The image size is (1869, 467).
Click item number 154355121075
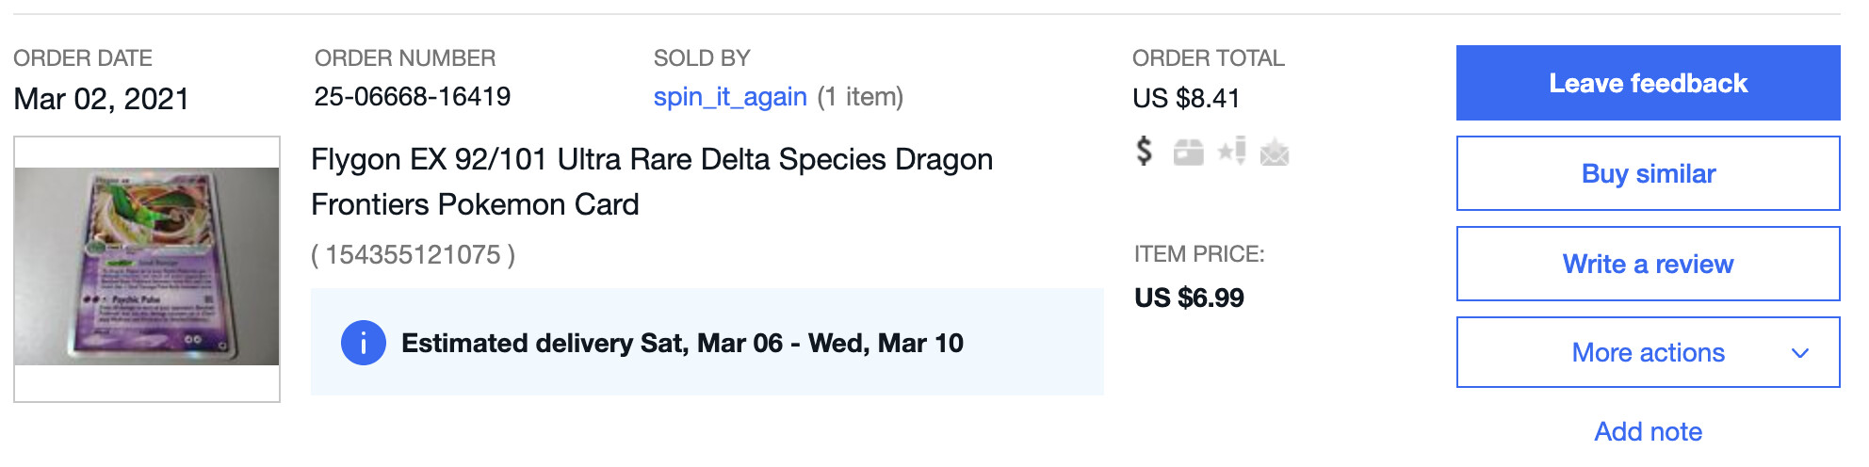tap(413, 254)
